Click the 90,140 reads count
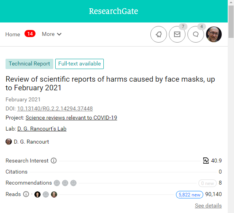The image size is (234, 213). tap(213, 194)
